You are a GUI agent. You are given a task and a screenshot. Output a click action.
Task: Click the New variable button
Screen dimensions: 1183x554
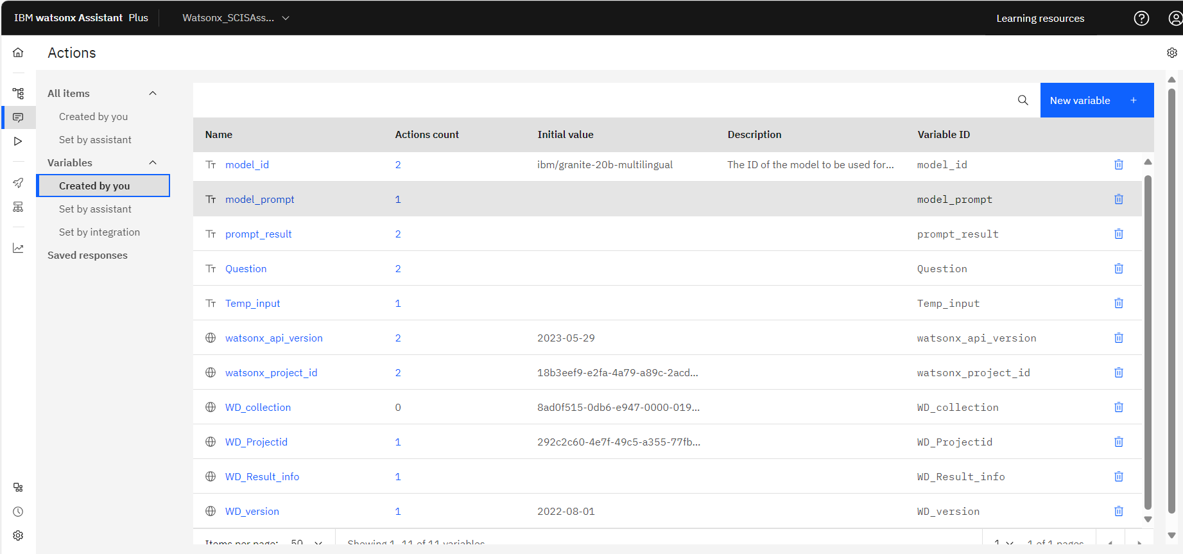[1097, 100]
